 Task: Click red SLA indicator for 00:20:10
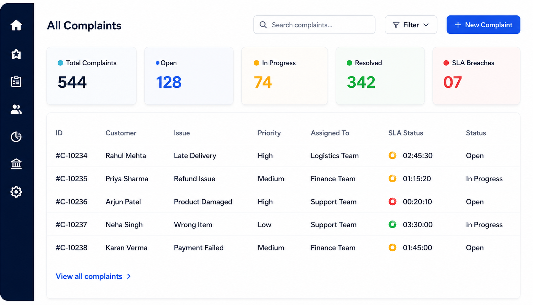[x=392, y=202]
